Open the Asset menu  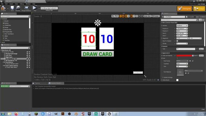coord(11,4)
